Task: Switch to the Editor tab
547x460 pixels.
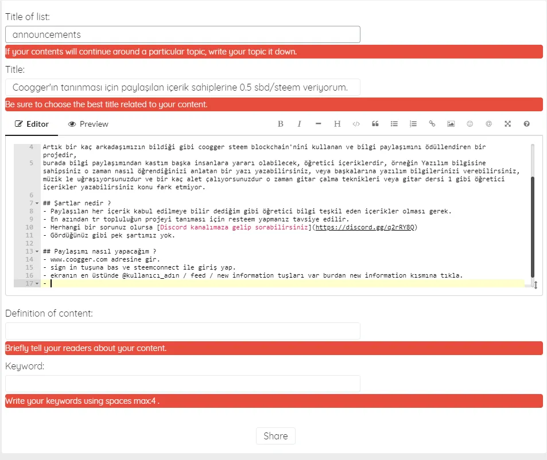Action: click(32, 124)
